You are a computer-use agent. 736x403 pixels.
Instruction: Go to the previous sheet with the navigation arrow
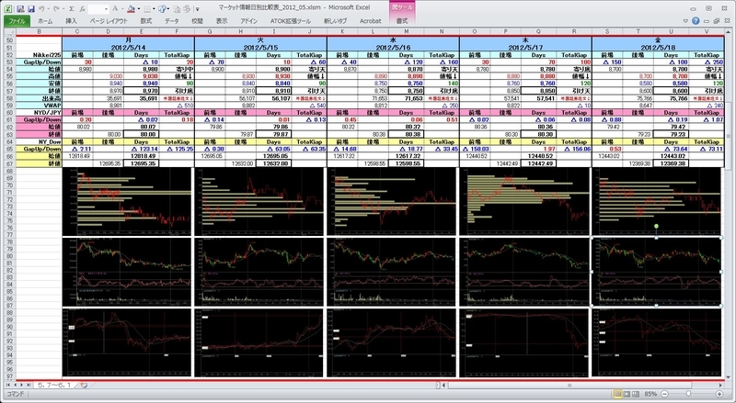[x=15, y=386]
